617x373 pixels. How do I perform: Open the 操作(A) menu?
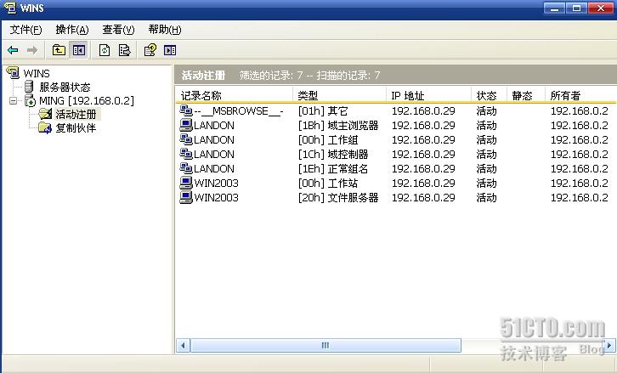72,30
